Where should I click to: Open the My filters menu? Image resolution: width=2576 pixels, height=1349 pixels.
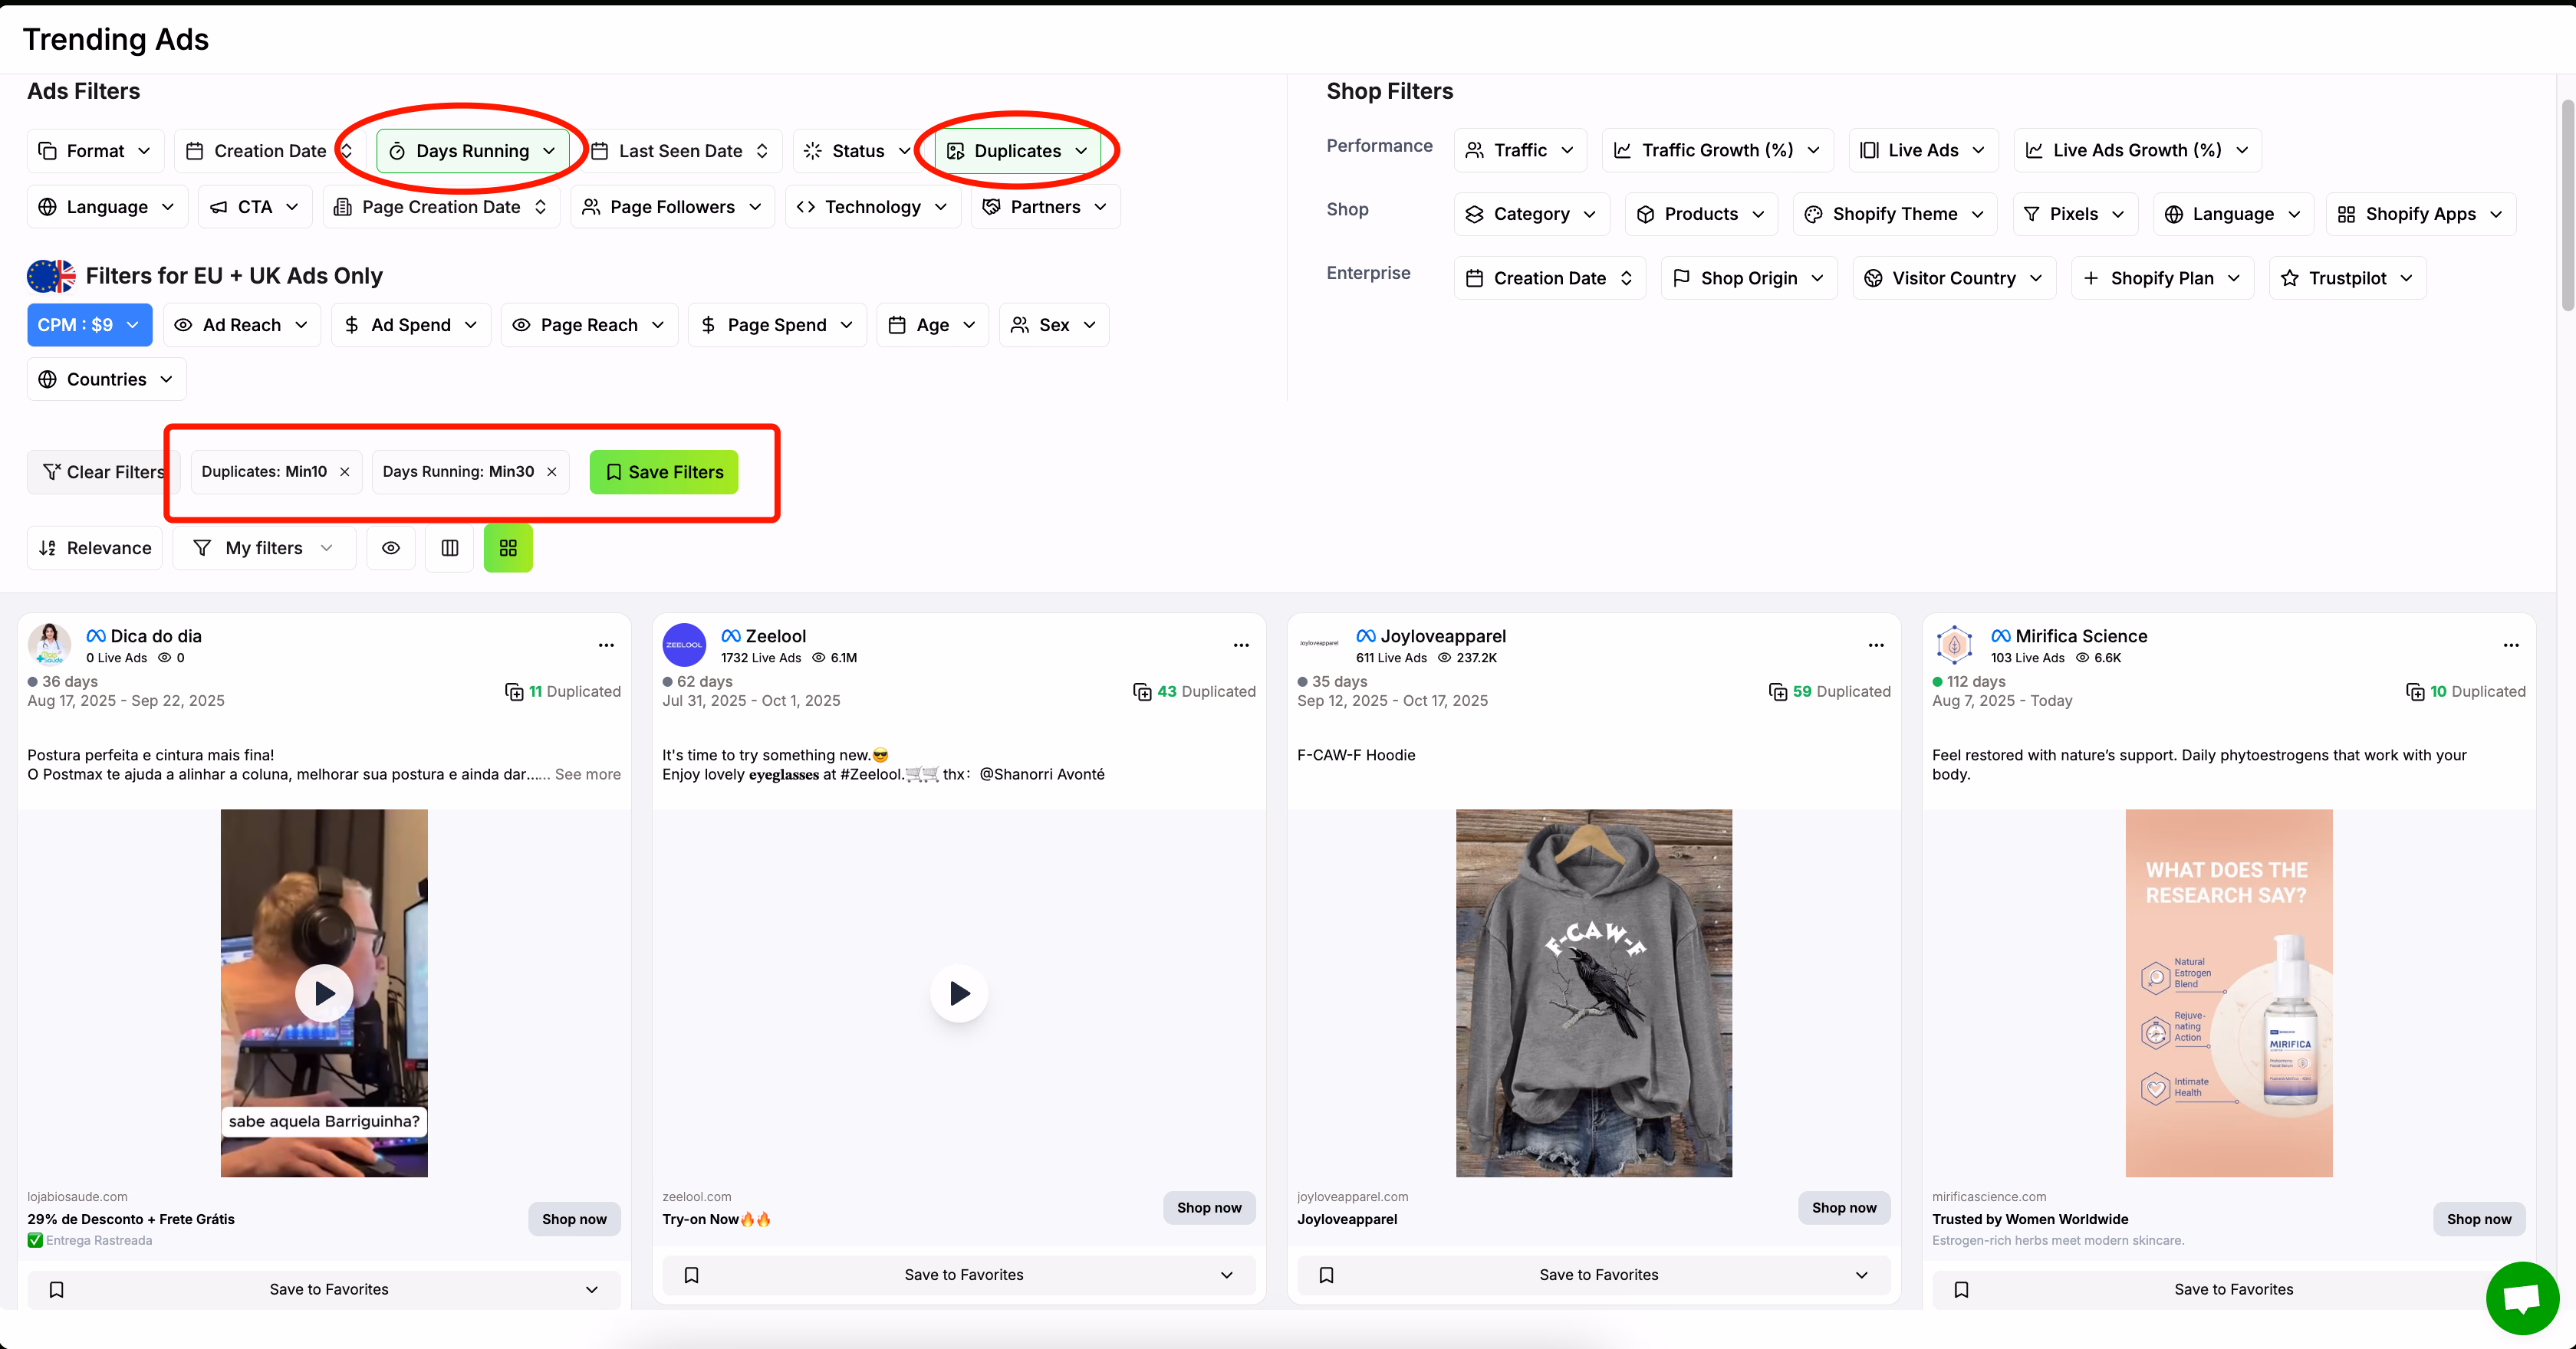(x=263, y=547)
